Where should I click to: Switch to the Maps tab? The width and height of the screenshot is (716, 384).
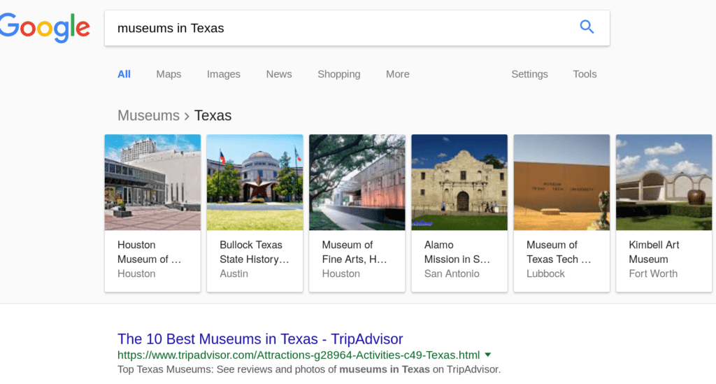tap(169, 74)
